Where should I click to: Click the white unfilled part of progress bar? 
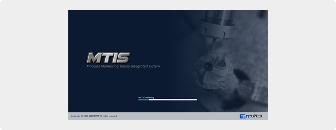(x=173, y=99)
